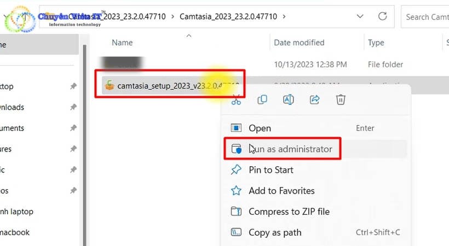Click in the Search Camtasia box
Screen dimensions: 449x246
click(x=426, y=17)
